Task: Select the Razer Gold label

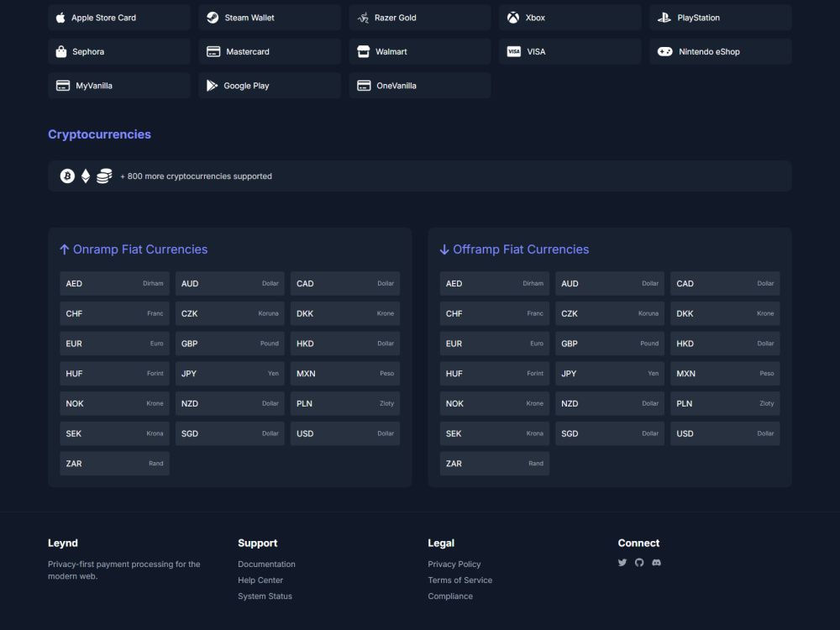Action: point(396,18)
